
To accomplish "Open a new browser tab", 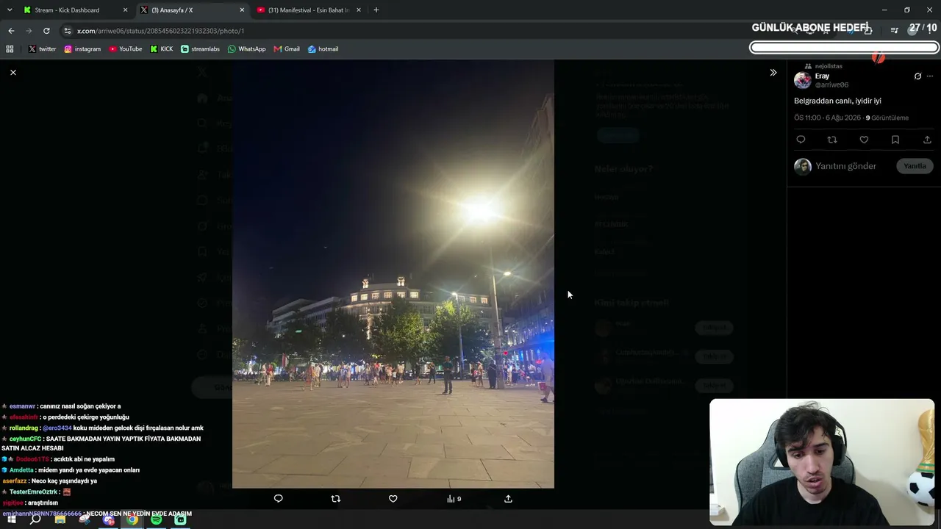I will pos(376,10).
